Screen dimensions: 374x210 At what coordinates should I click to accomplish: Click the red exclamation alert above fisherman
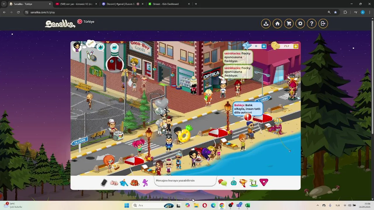[x=248, y=117]
